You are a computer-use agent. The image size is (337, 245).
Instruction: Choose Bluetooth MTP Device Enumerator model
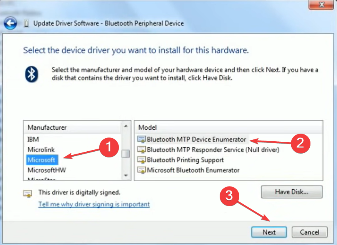(196, 139)
